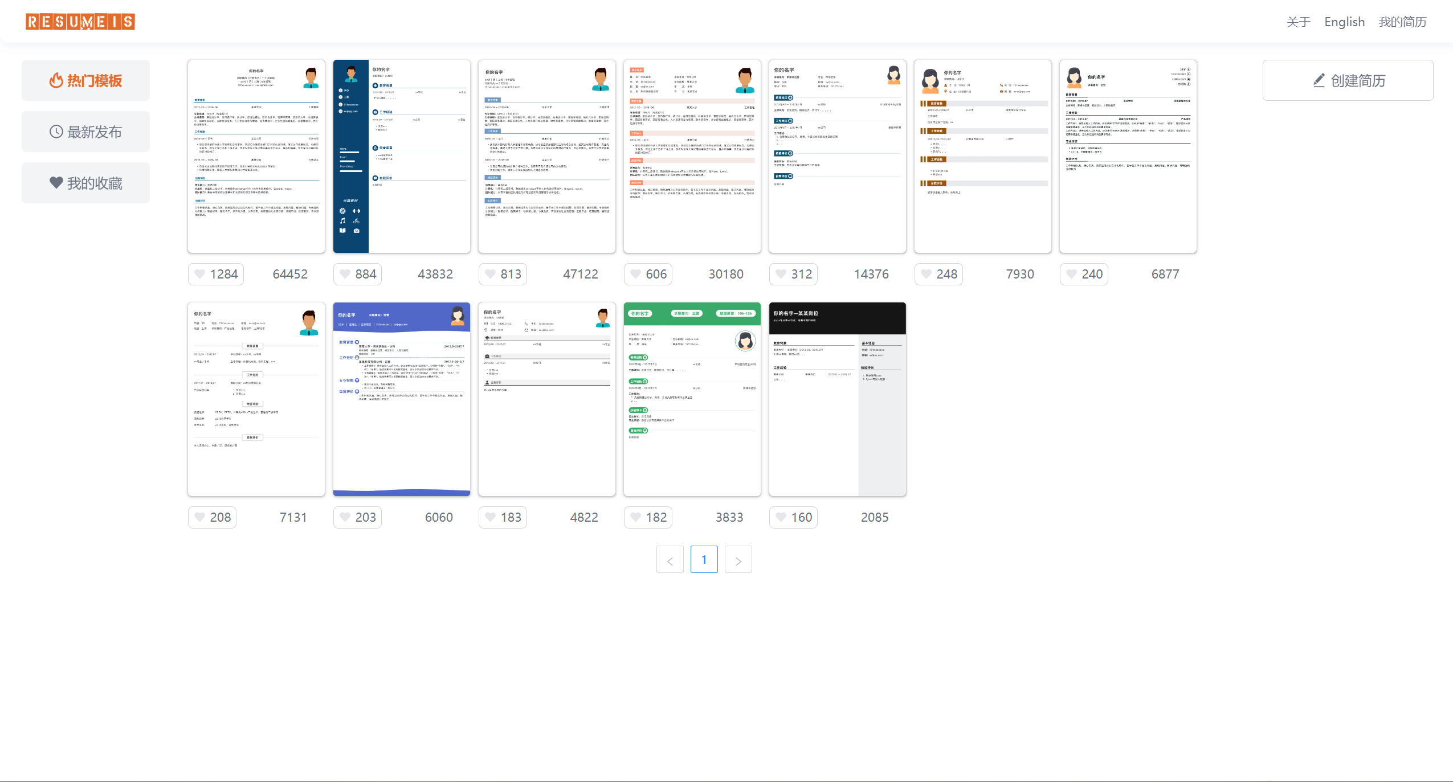Screen dimensions: 1453x782
Task: Open the 关于 about page
Action: pos(1298,22)
